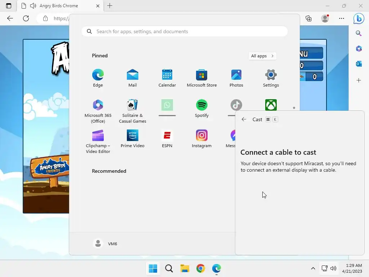Click the Recommended heading
Screen dimensions: 369x277
click(109, 171)
